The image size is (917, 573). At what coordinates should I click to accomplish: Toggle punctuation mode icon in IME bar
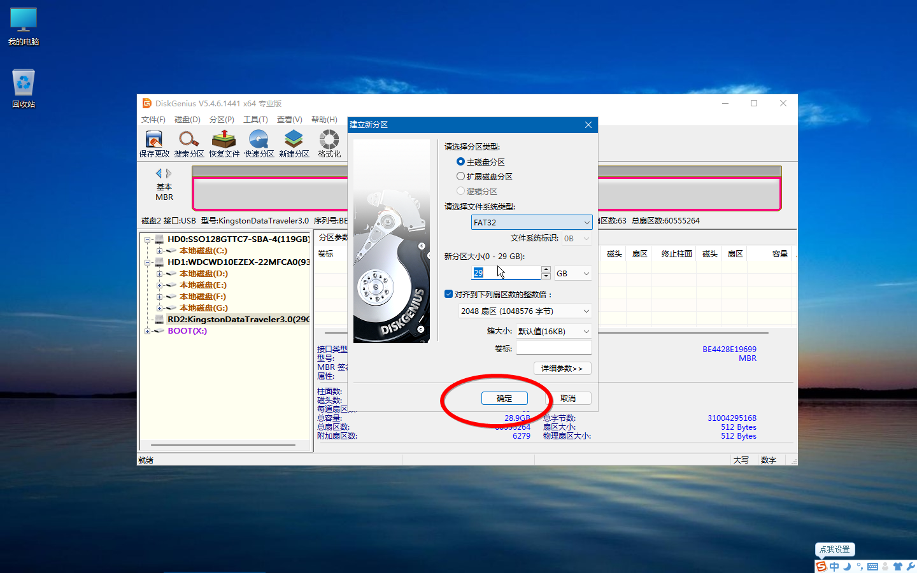click(860, 566)
